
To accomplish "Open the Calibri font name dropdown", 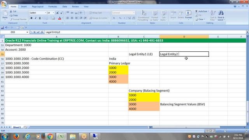I will coord(46,13).
